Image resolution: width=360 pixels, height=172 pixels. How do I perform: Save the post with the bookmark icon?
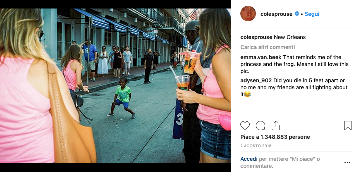pyautogui.click(x=347, y=126)
